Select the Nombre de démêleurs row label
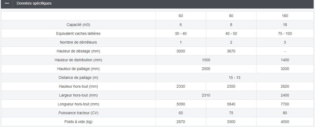Image resolution: width=315 pixels, height=127 pixels. click(78, 42)
